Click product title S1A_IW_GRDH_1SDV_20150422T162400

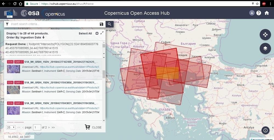61,62
